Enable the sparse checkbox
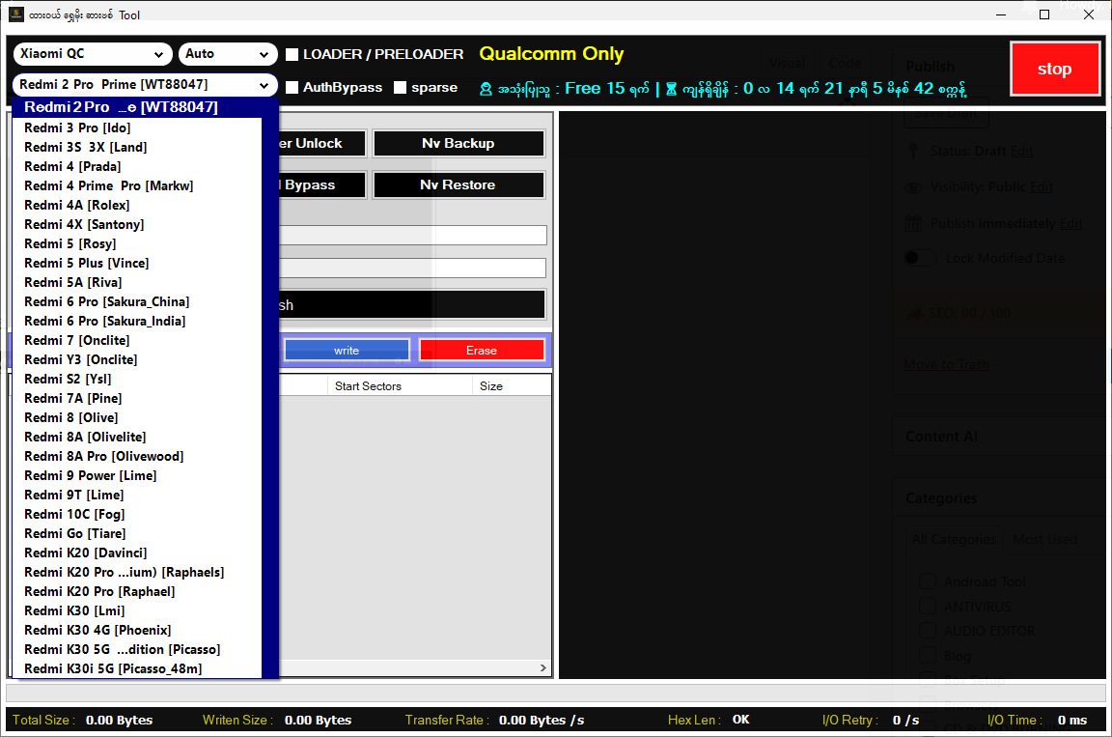Screen dimensions: 1112x737 pos(399,87)
